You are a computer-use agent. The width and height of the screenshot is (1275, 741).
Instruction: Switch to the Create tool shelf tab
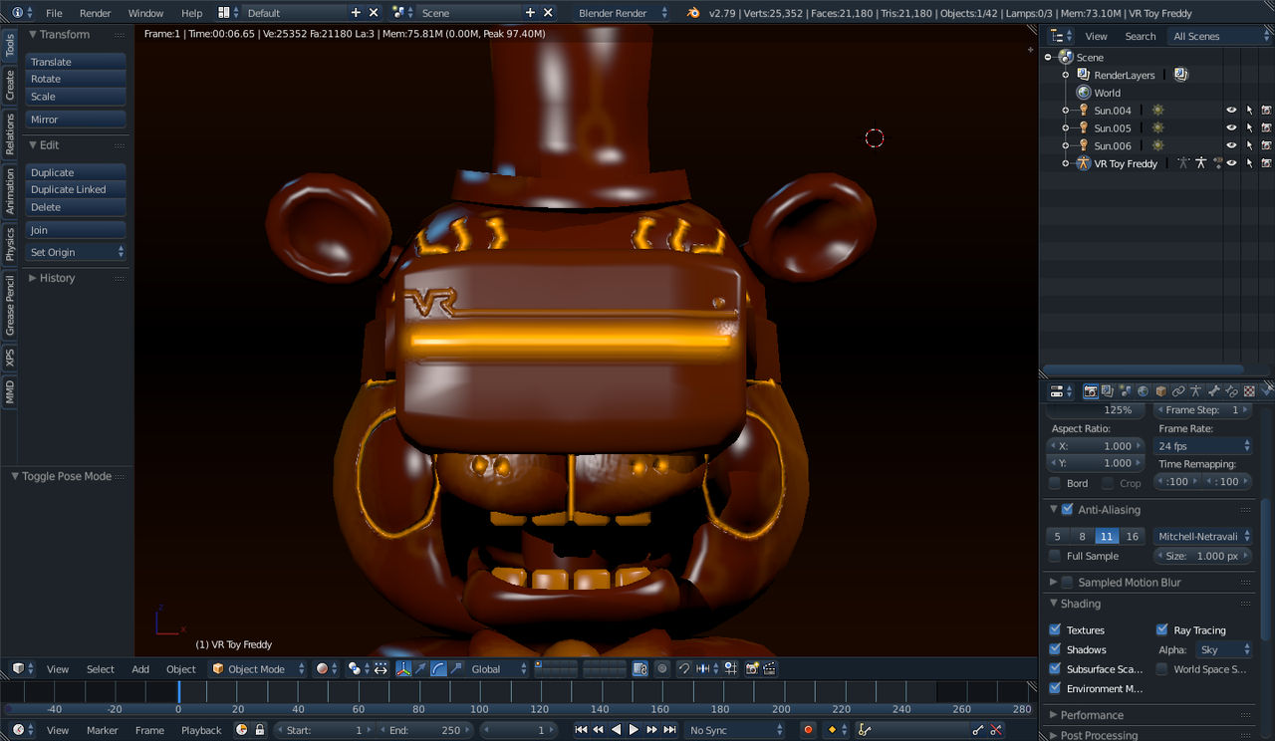tap(10, 84)
